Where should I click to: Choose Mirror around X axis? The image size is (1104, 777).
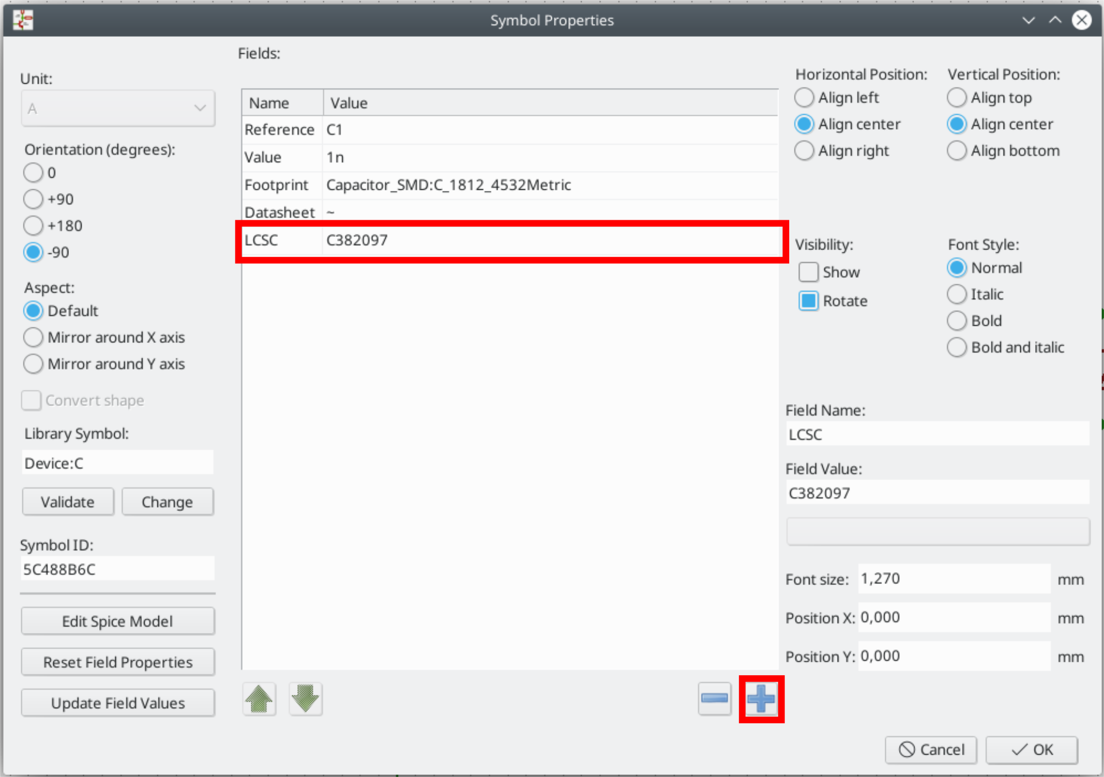(33, 337)
